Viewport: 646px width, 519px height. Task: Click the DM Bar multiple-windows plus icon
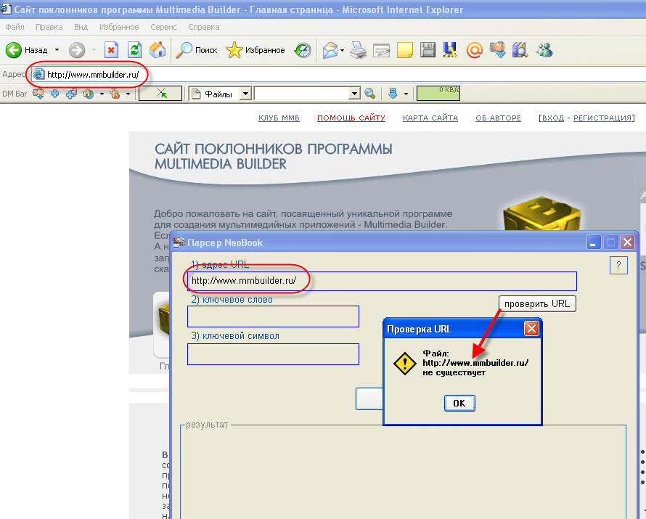(71, 94)
